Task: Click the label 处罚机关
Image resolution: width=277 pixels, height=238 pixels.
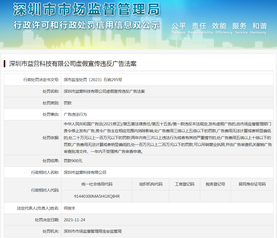Action: [x=51, y=231]
